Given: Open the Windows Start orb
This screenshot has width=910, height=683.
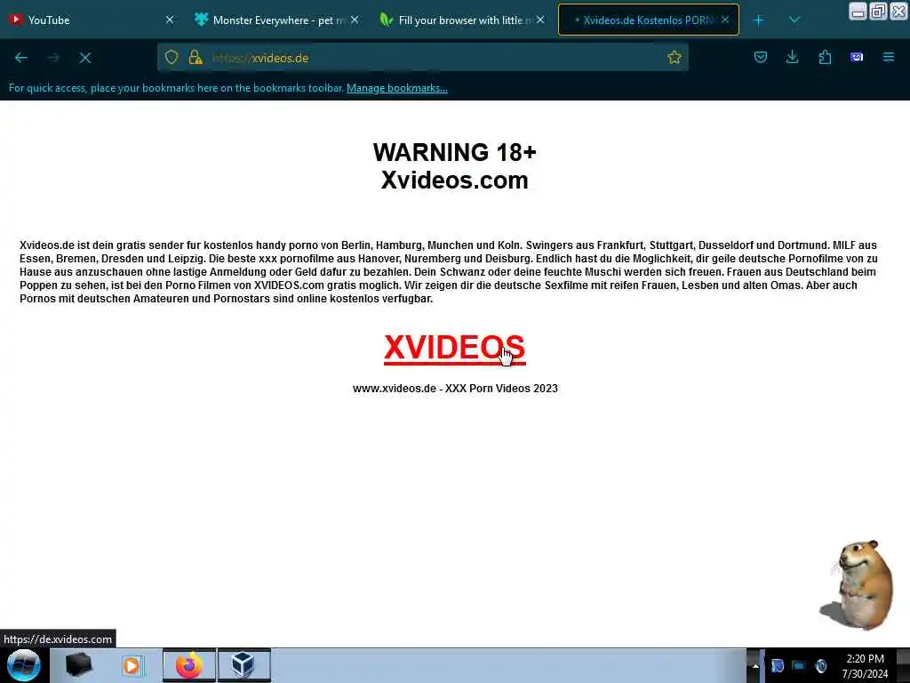Looking at the screenshot, I should coord(24,665).
